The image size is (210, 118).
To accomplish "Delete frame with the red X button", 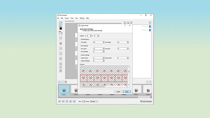I will coord(65,82).
